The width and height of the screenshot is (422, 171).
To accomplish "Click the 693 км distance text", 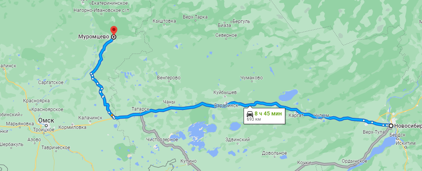I will [254, 119].
